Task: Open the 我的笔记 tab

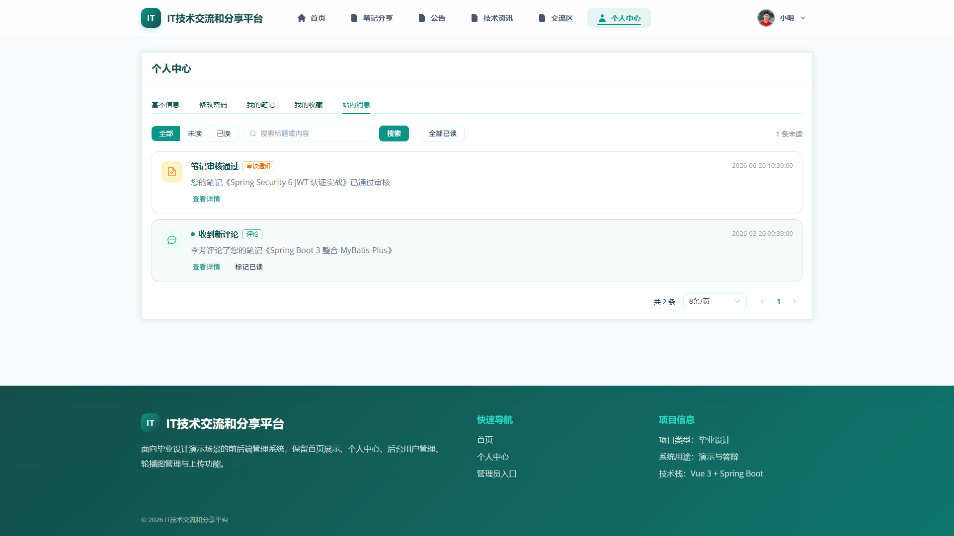Action: [261, 105]
